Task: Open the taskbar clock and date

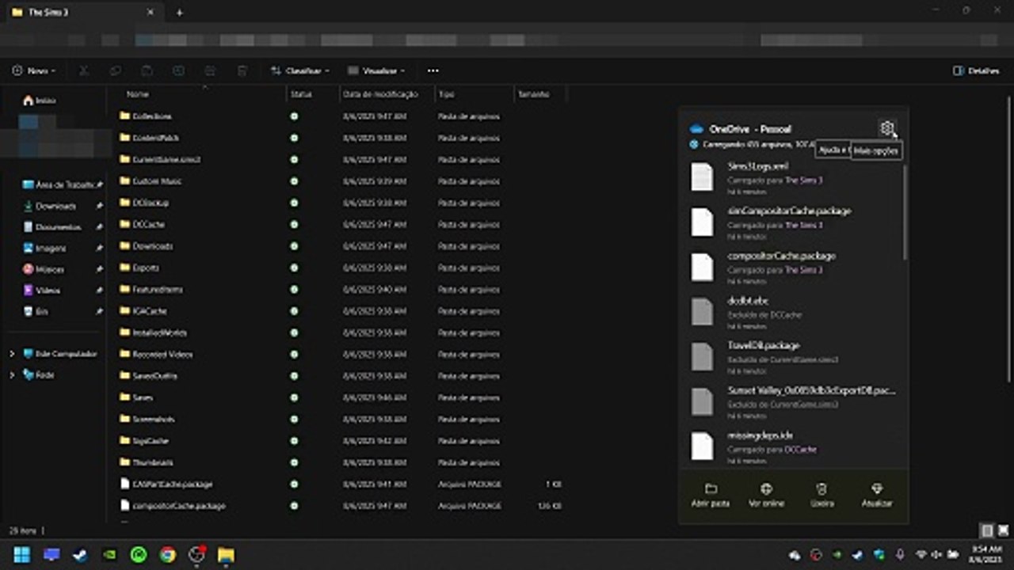Action: click(985, 554)
